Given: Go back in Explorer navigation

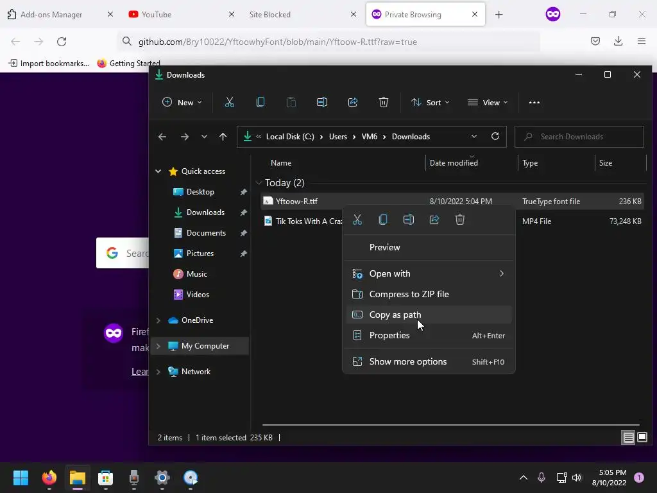Looking at the screenshot, I should point(162,137).
